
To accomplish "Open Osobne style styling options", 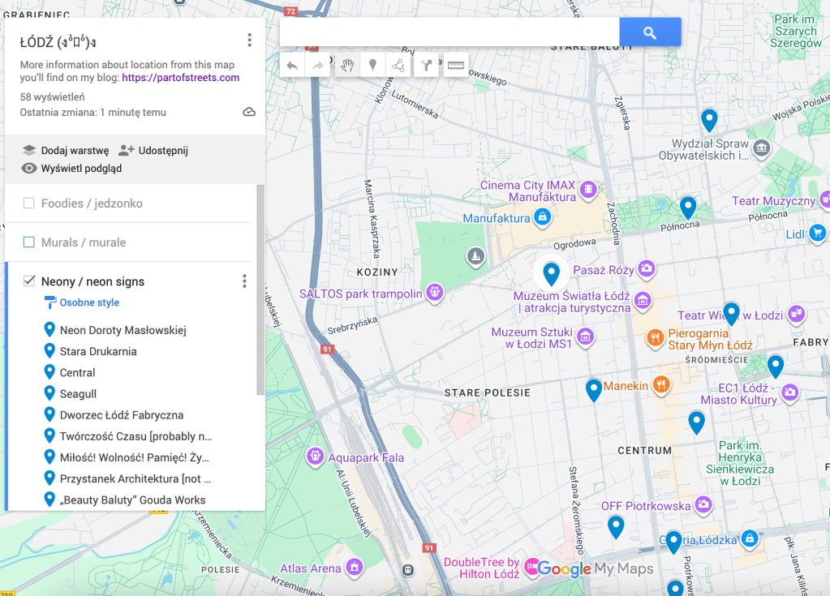I will click(x=88, y=302).
